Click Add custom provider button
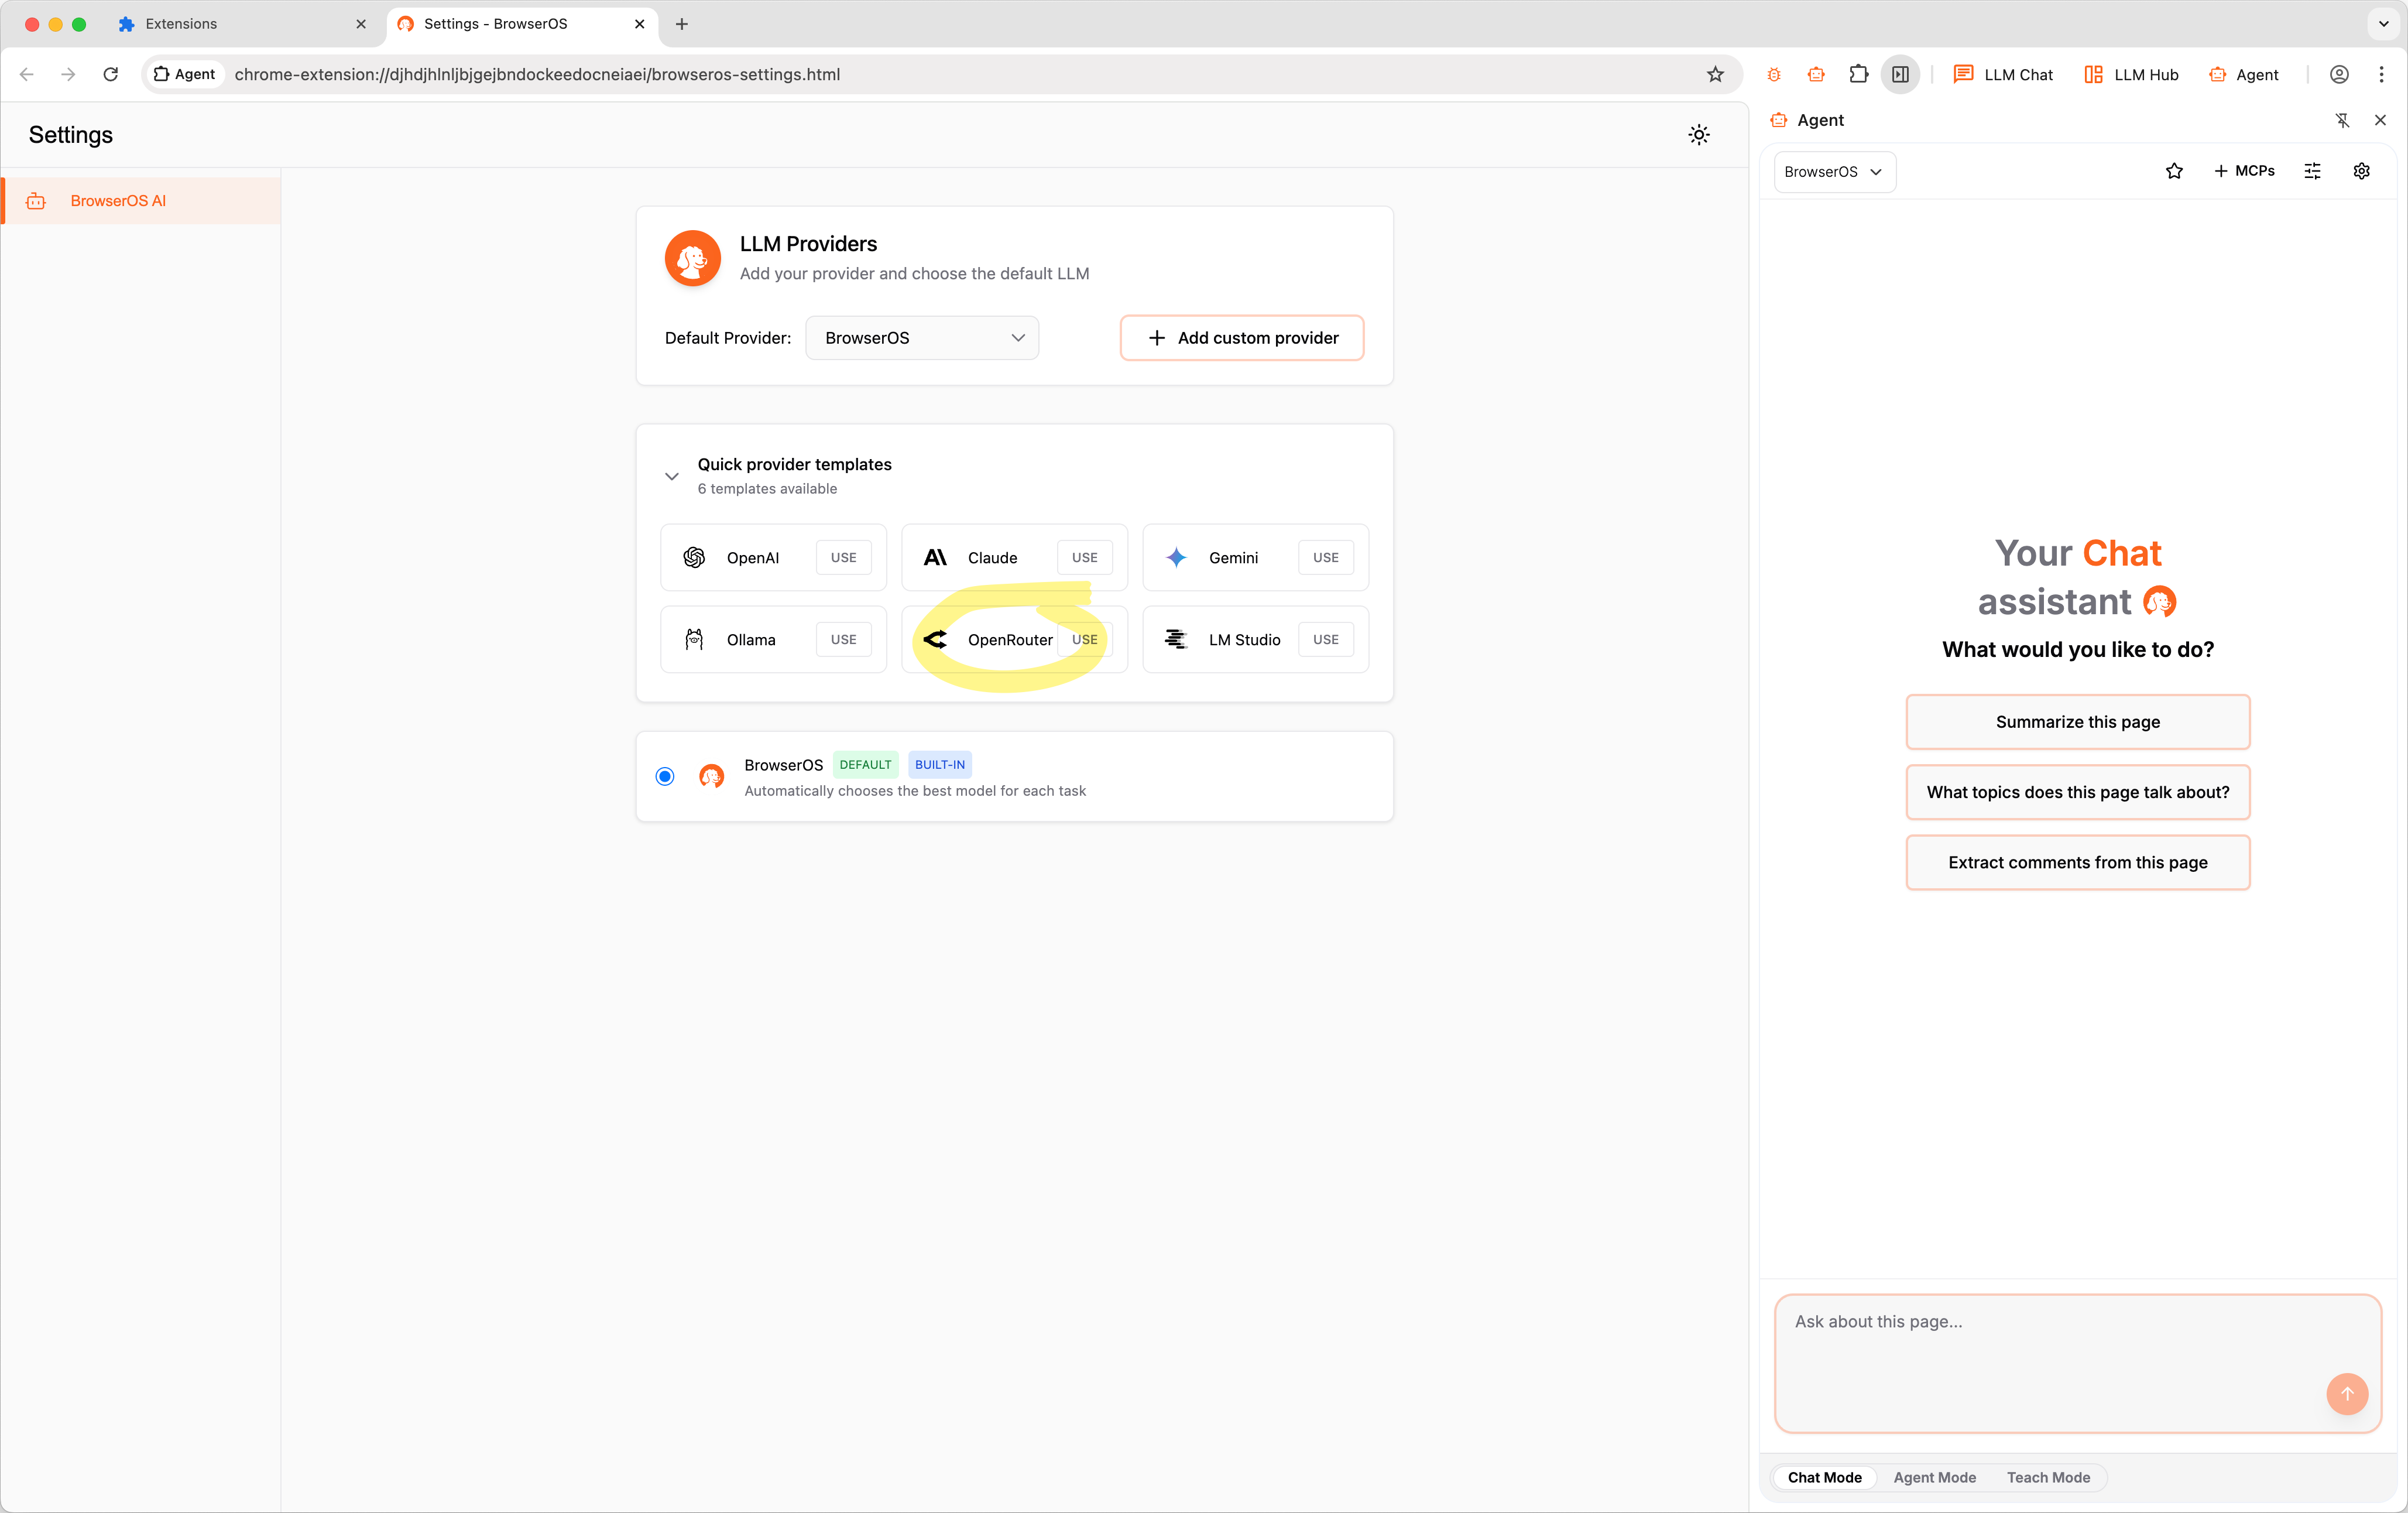This screenshot has height=1513, width=2408. coord(1241,338)
